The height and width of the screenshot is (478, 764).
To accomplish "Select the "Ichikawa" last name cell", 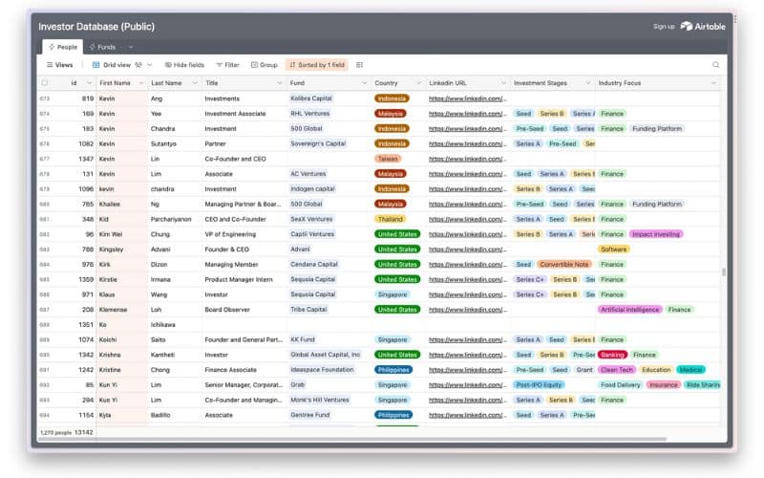I will pos(175,325).
